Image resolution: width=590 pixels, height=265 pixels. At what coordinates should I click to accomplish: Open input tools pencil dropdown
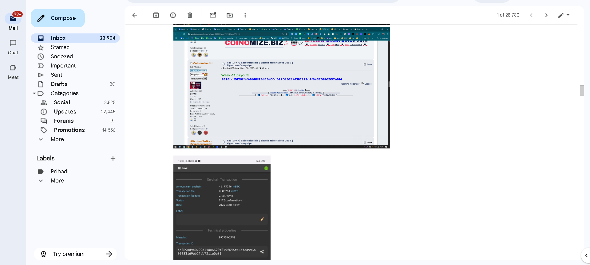564,15
